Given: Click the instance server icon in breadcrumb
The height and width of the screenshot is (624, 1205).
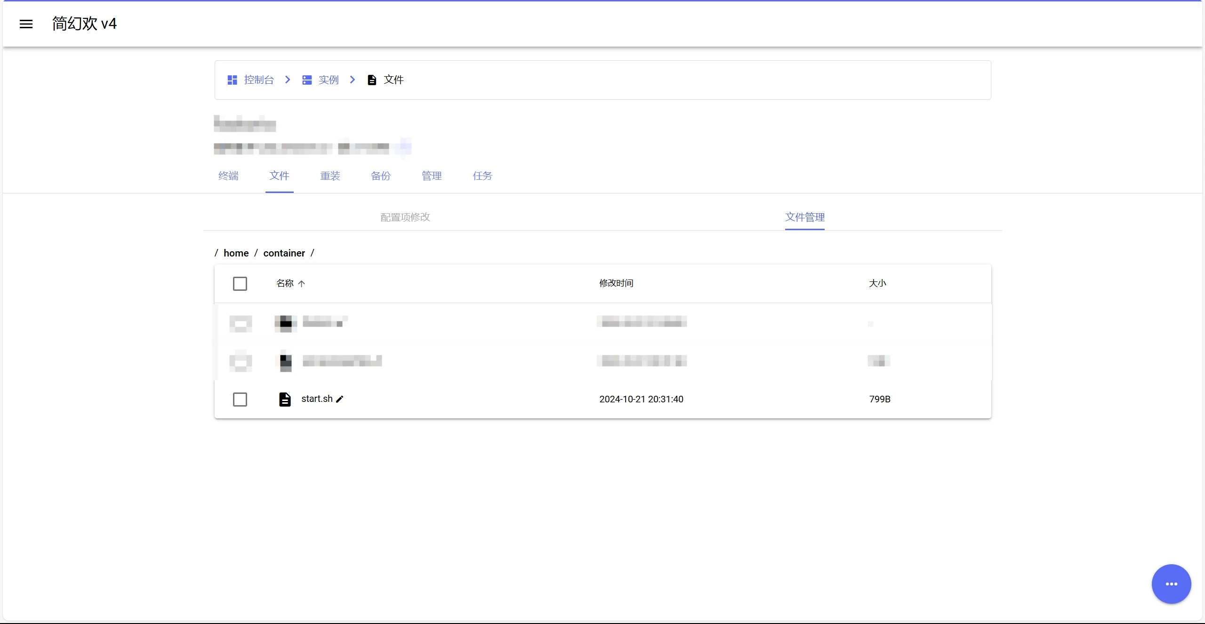Looking at the screenshot, I should [307, 80].
